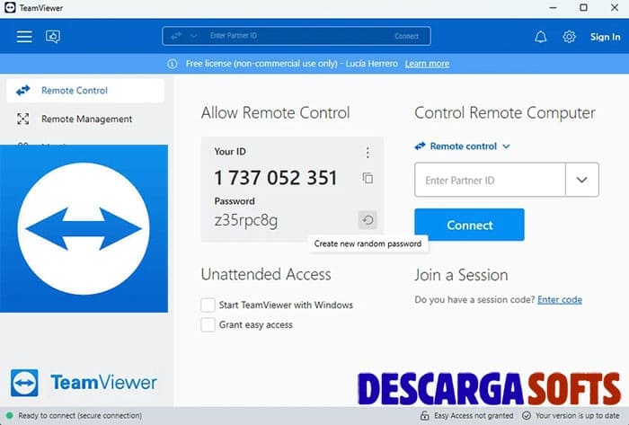Expand the Remote control mode dropdown
Viewport: 629px width, 425px height.
[462, 146]
